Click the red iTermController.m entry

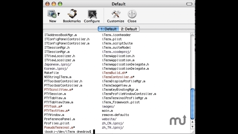pos(117,77)
